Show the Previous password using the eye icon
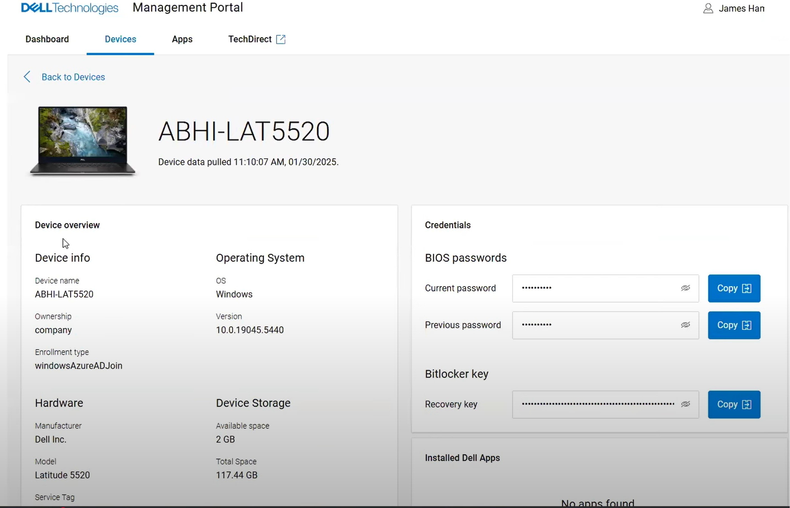 (x=685, y=325)
